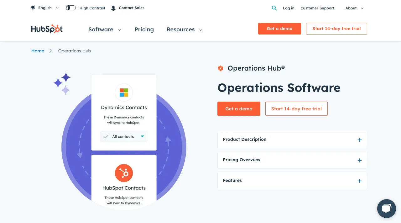401x223 pixels.
Task: Click the Dynamics Contacts card title
Action: tap(124, 107)
